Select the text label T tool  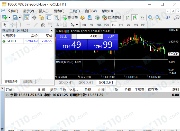65,25
